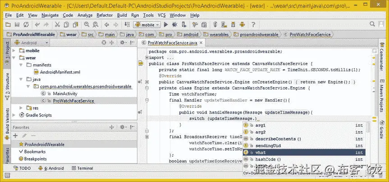Expand Gradle Scripts node
Viewport: 389px width, 182px height.
pos(14,115)
